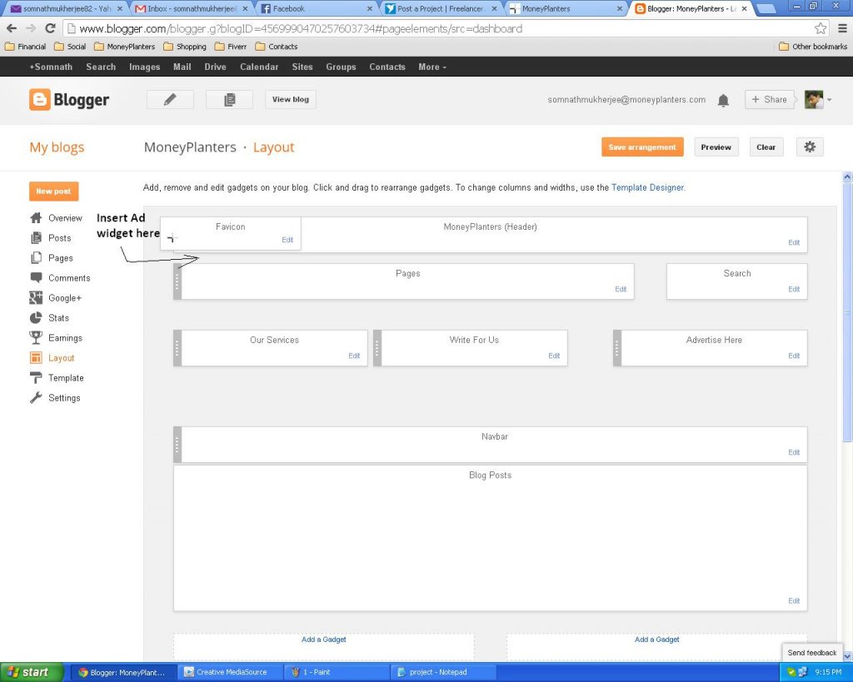Open the Fiverr bookmarks folder
The image size is (853, 682).
click(x=231, y=47)
